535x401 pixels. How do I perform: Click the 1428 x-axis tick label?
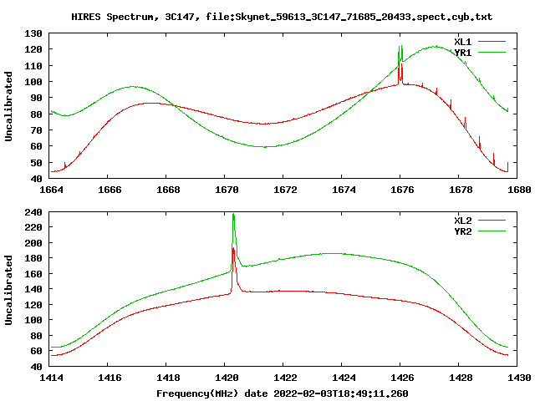click(461, 378)
